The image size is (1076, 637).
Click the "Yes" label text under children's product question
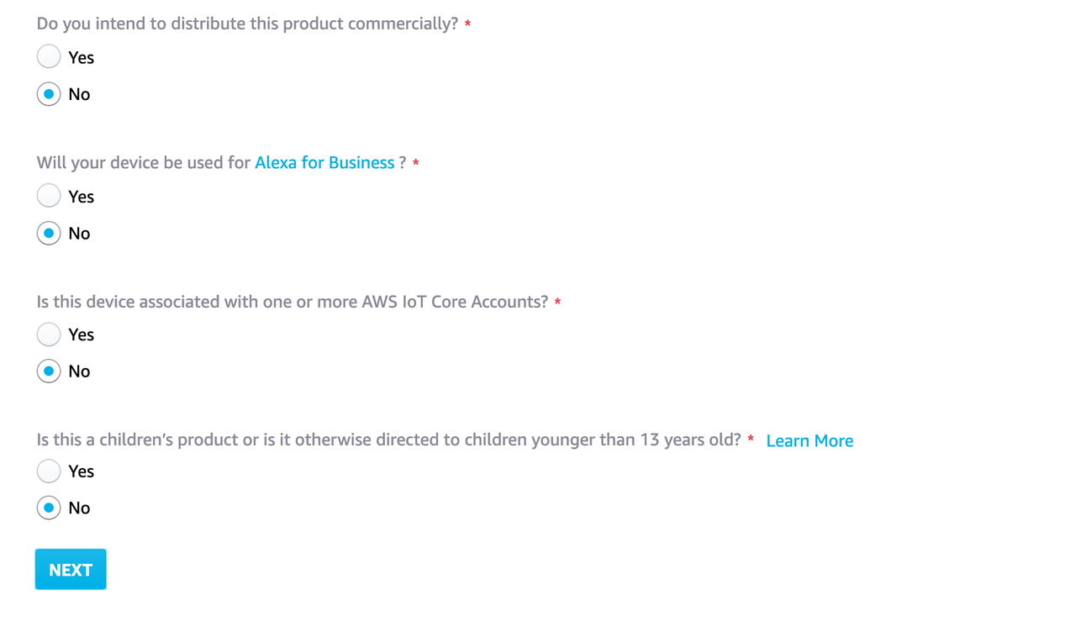(x=81, y=471)
